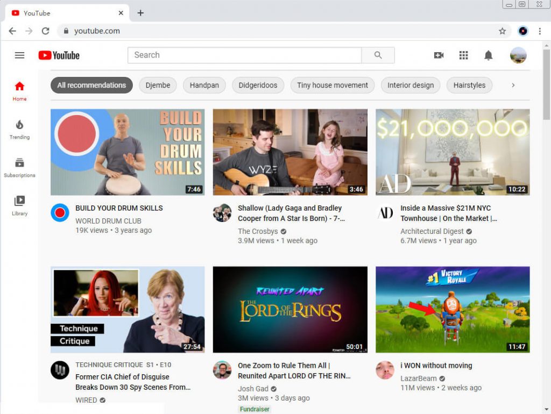The image size is (551, 414).
Task: Select the Interior design chip
Action: click(411, 85)
